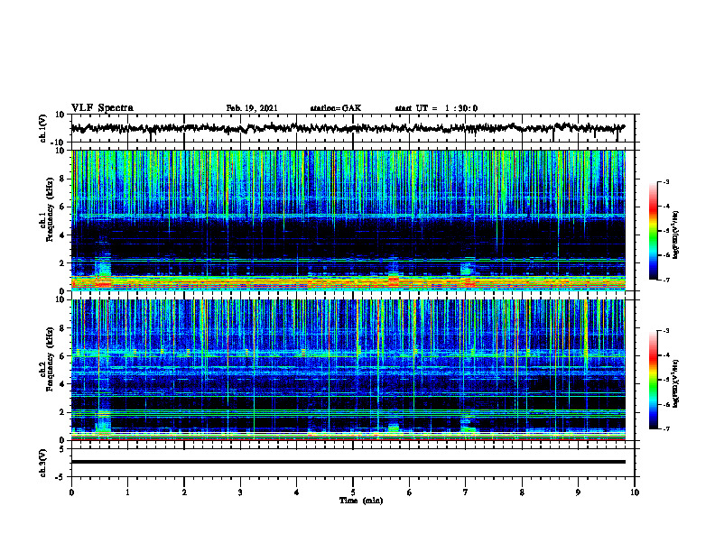The image size is (715, 552).
Task: Click the "5" tick on ch.3(V) axis
Action: pos(63,449)
